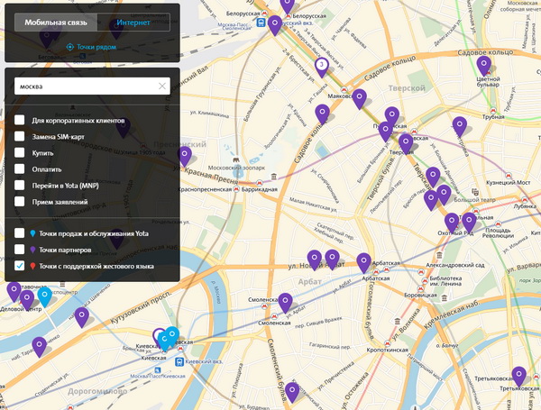Click the Тверской district label
This screenshot has height=410, width=541.
pyautogui.click(x=407, y=88)
